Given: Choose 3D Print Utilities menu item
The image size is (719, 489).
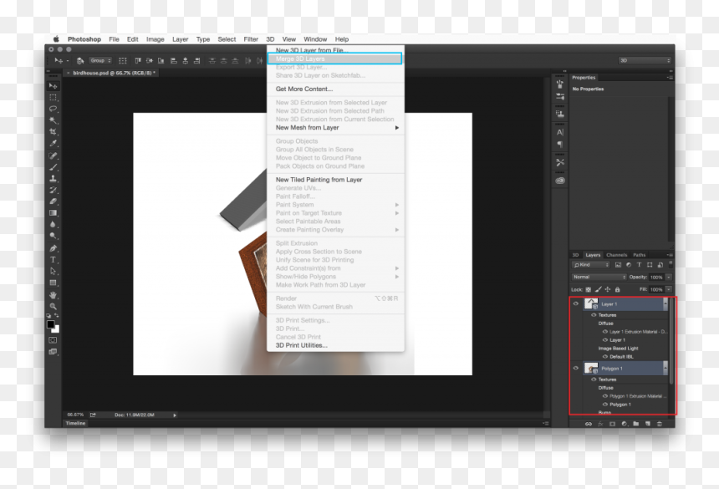Looking at the screenshot, I should 335,345.
